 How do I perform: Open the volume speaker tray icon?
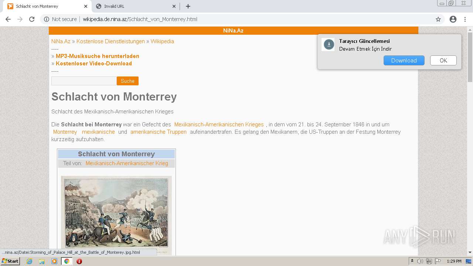click(420, 261)
